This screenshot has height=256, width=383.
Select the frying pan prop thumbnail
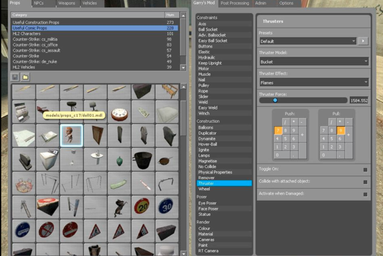point(167,160)
